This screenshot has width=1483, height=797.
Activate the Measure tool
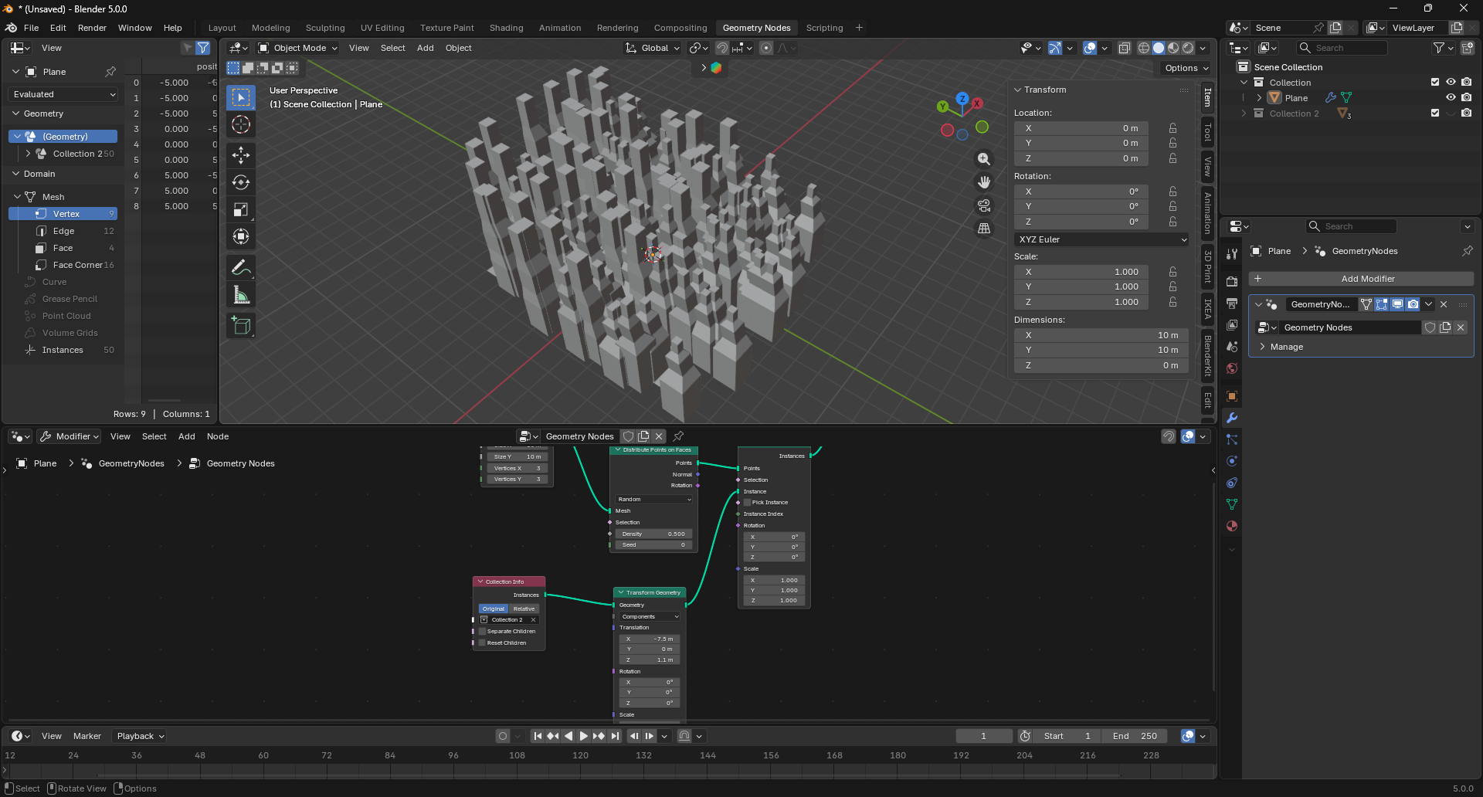[241, 295]
